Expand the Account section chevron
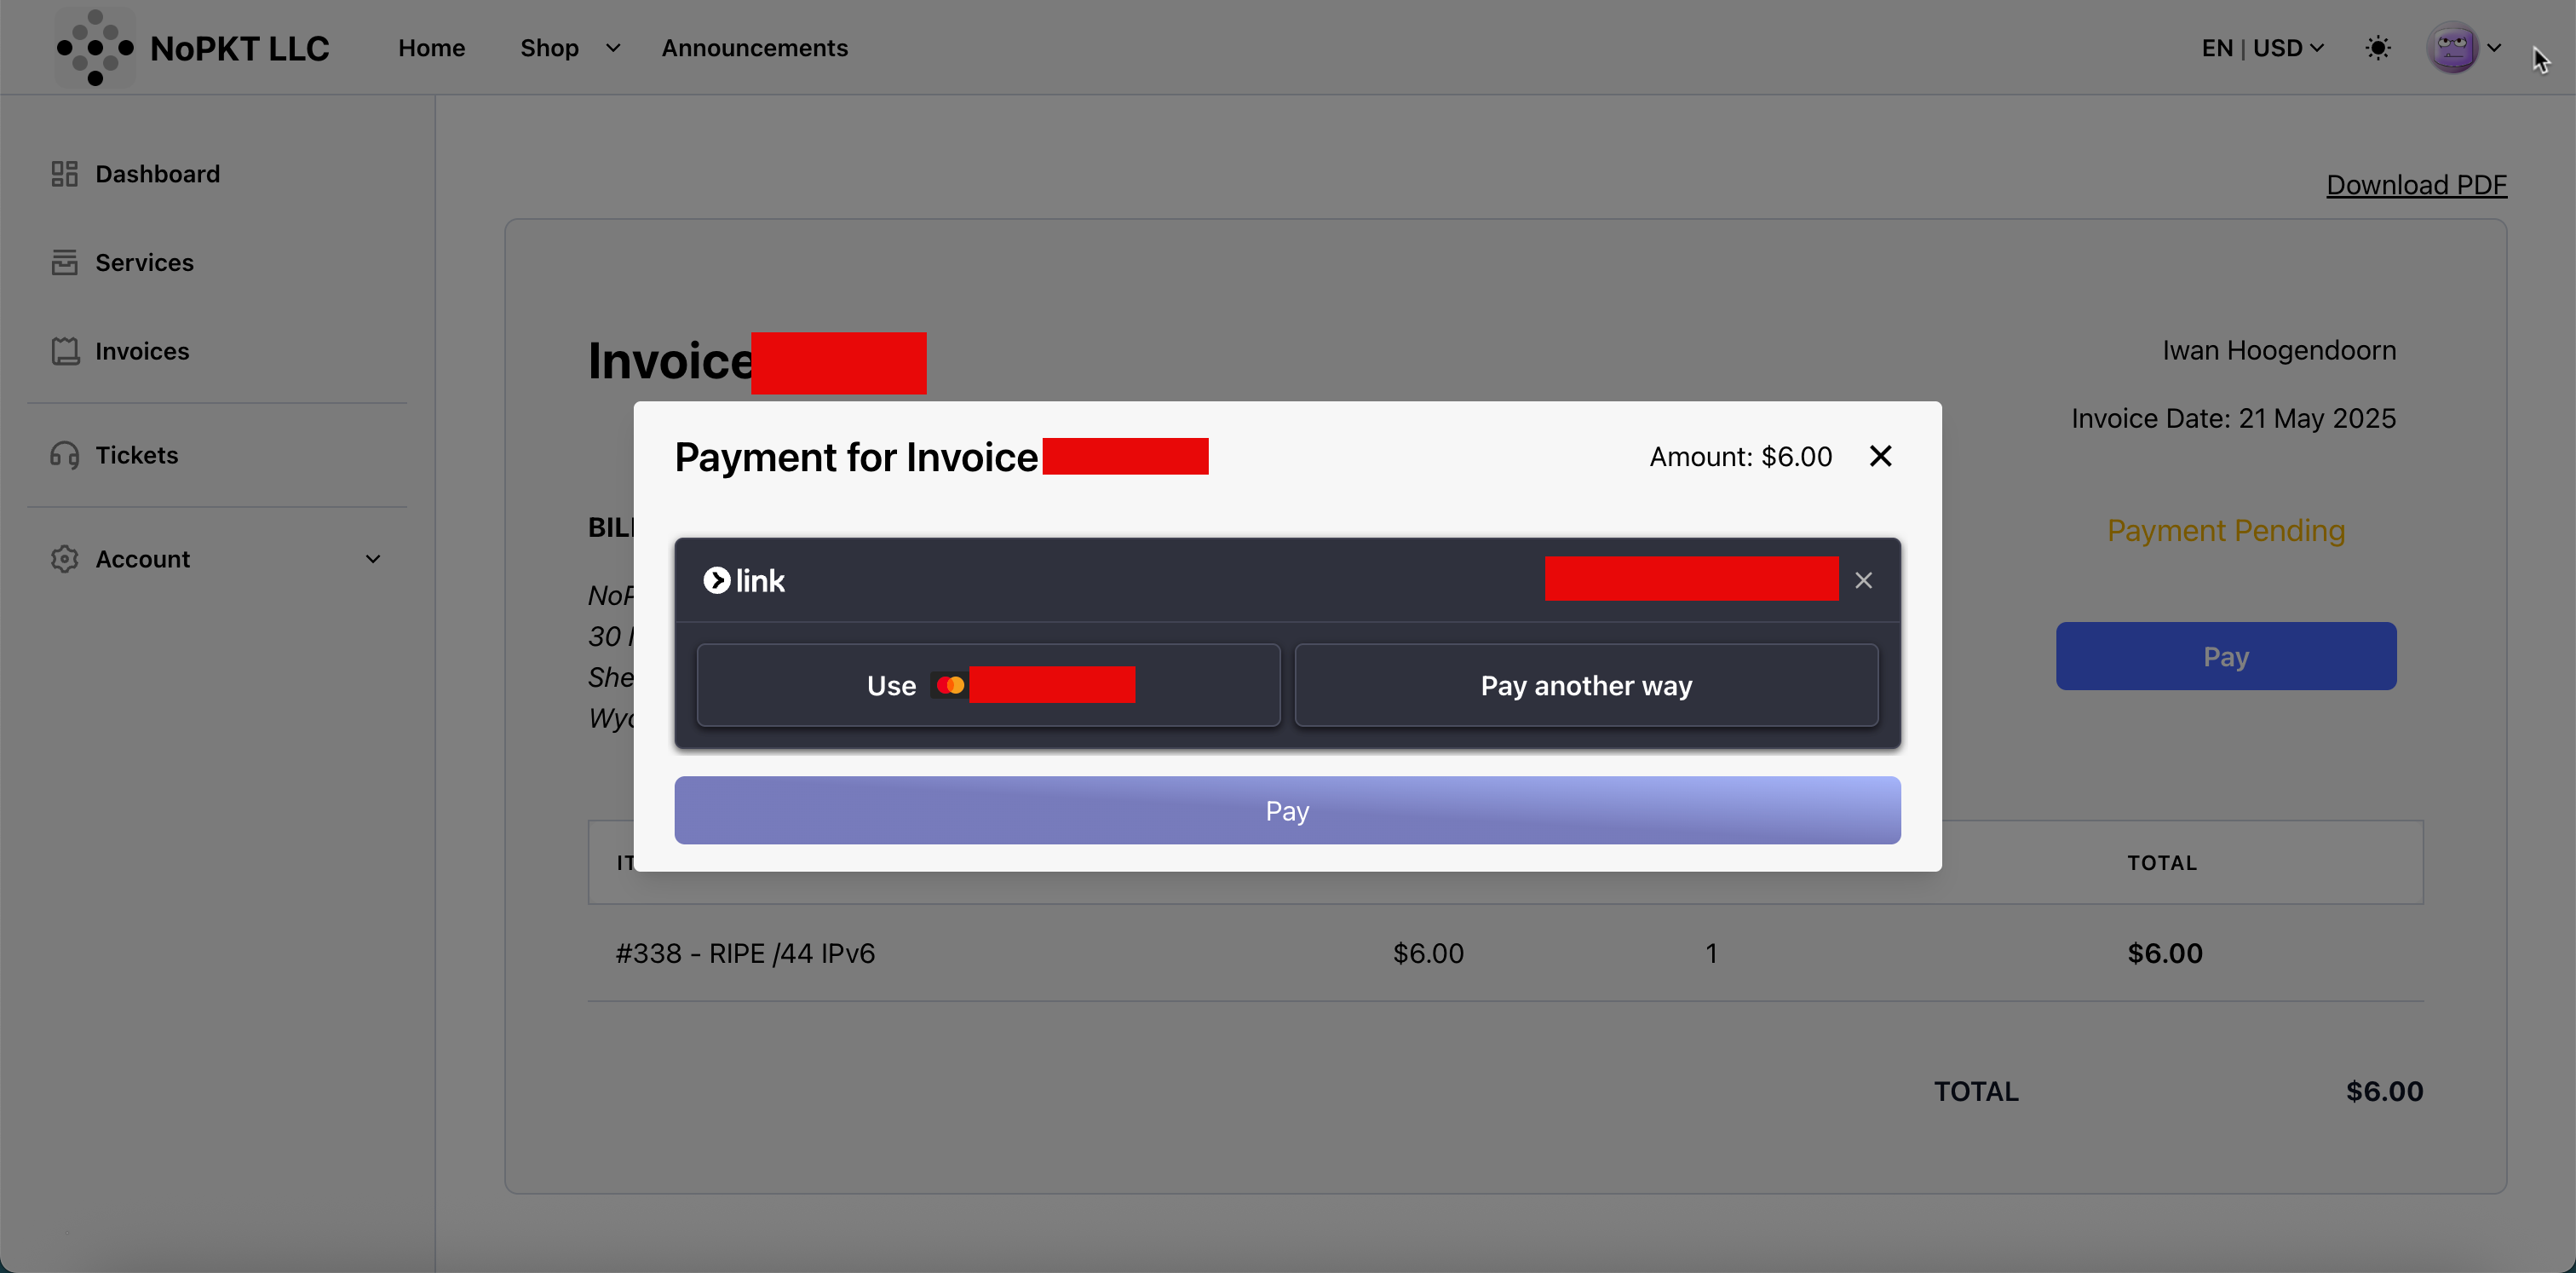The height and width of the screenshot is (1273, 2576). pos(373,559)
